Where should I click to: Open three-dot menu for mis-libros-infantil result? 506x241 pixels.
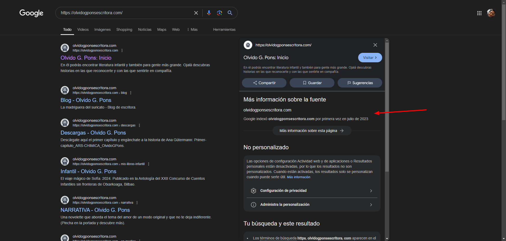pyautogui.click(x=149, y=164)
